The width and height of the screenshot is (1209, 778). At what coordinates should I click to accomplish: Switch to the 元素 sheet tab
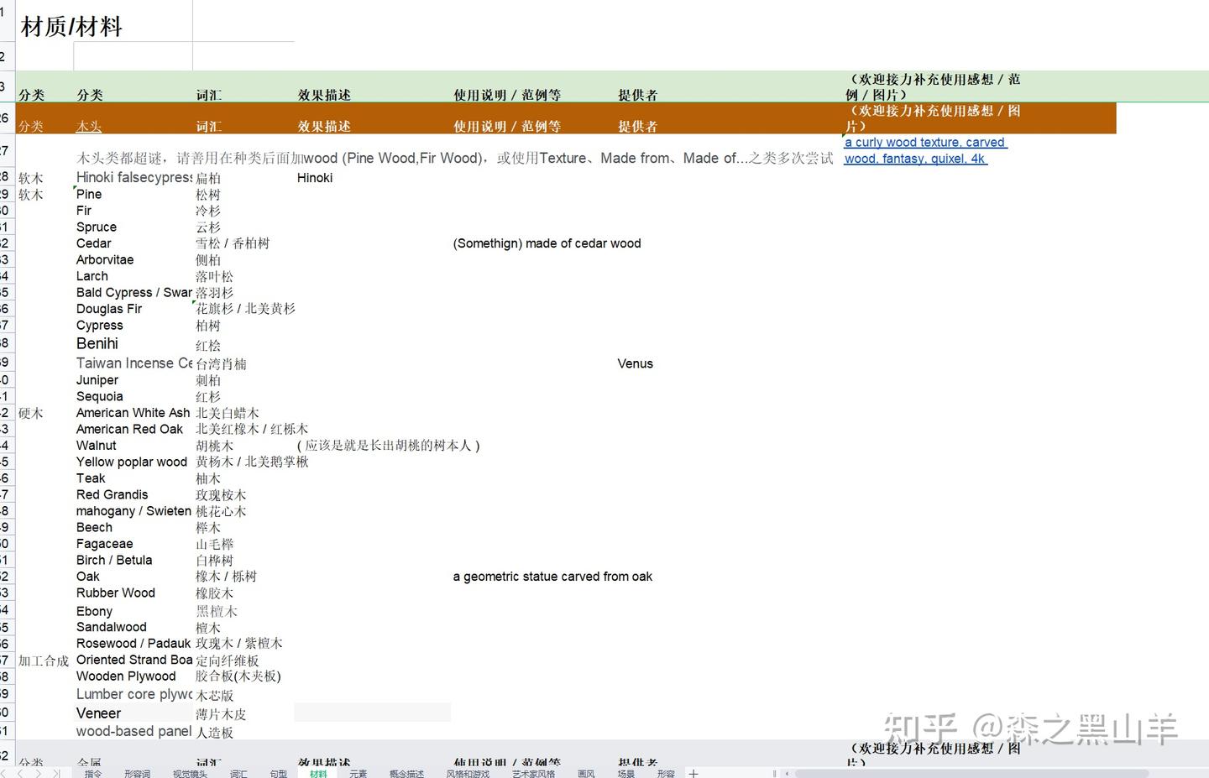(x=359, y=773)
